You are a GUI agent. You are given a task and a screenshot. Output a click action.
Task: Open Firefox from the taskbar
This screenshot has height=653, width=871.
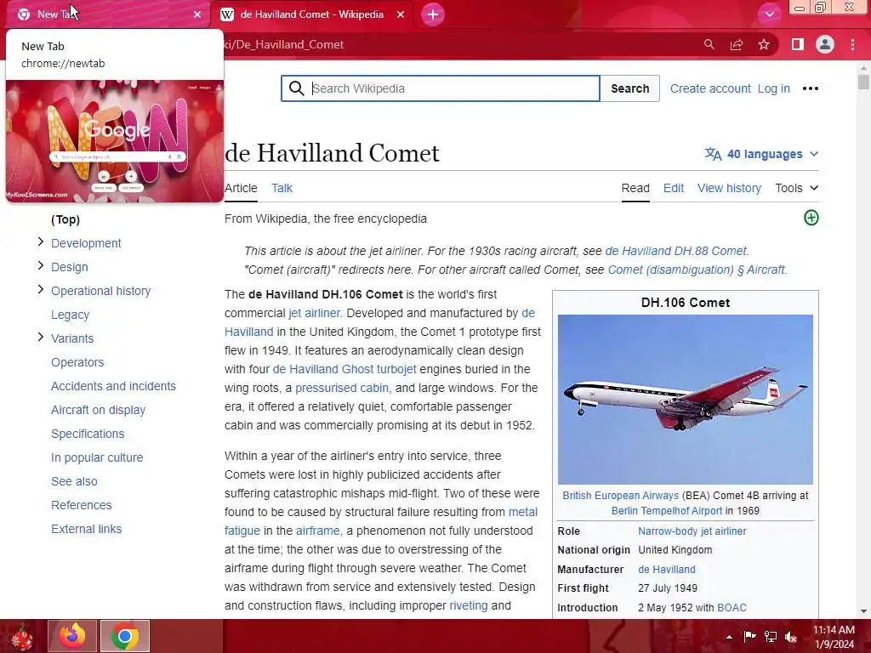[72, 636]
